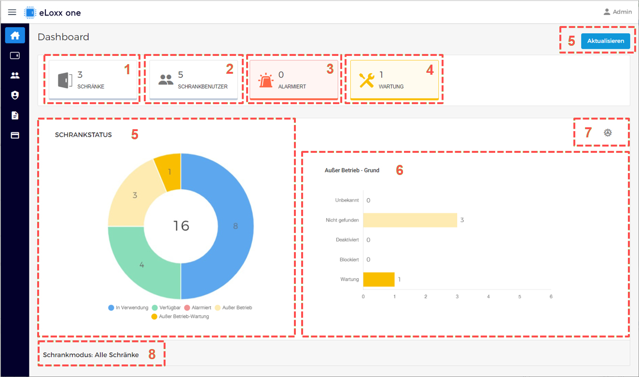This screenshot has width=639, height=377.
Task: Click the 'Deaktiviert' axis label
Action: (x=347, y=240)
